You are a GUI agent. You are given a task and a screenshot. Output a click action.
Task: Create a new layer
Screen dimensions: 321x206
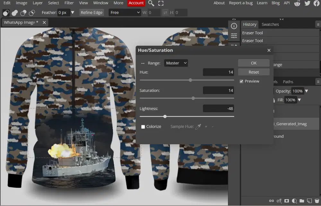tap(309, 201)
